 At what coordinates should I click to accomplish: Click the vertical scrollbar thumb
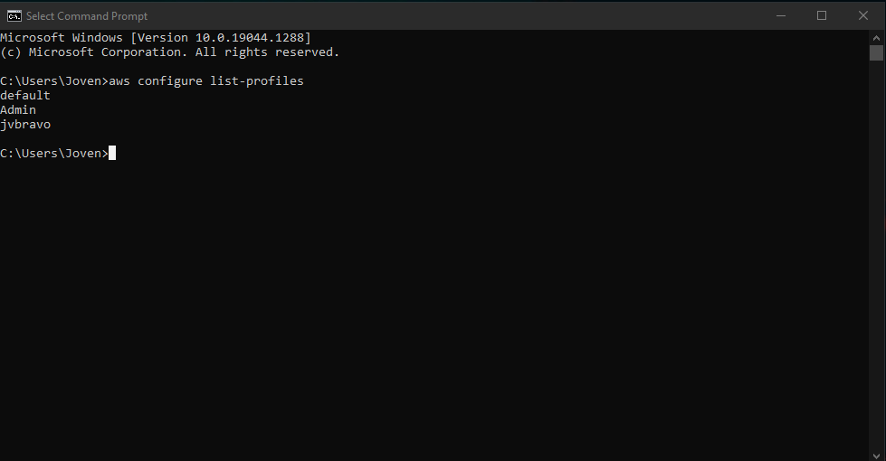pos(876,53)
